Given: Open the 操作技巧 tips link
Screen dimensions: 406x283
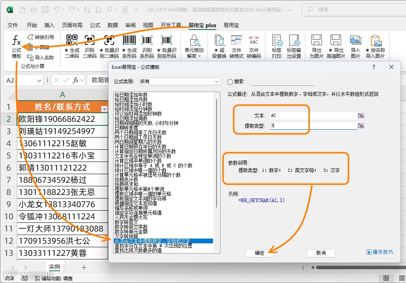Looking at the screenshot, I should [380, 252].
